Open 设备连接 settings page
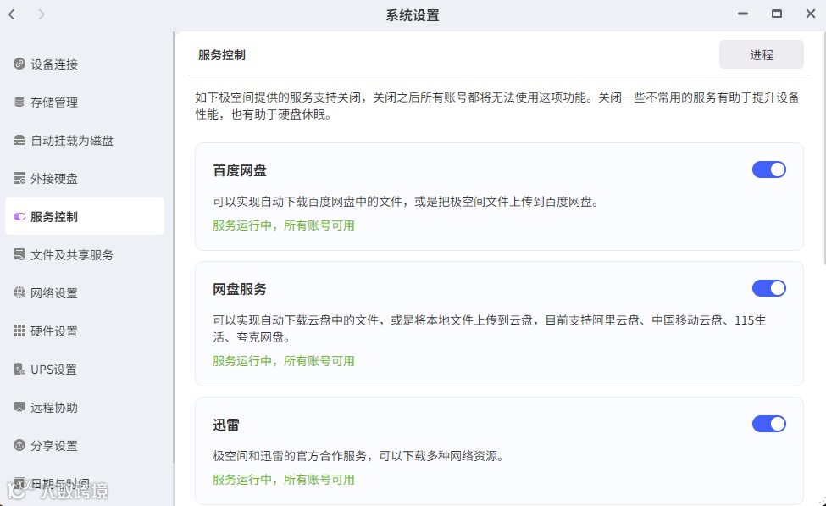 click(84, 64)
